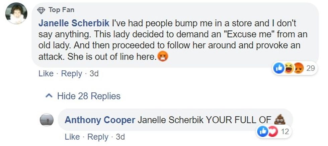Open Anthony Cooper's profile name link

[99, 120]
